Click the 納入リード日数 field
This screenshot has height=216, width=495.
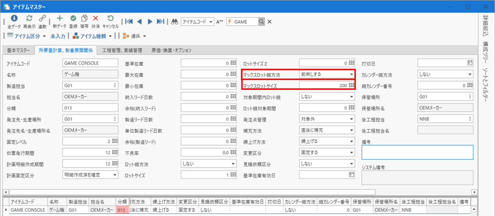pyautogui.click(x=208, y=96)
